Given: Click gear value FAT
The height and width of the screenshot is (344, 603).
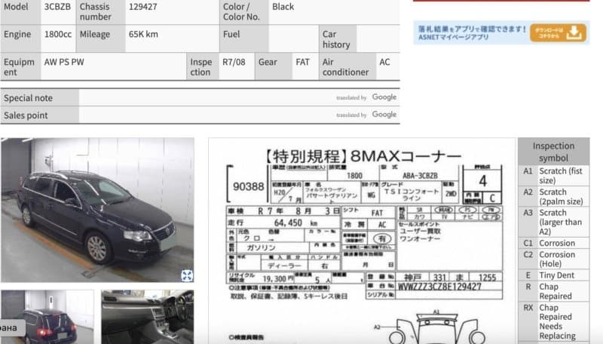Looking at the screenshot, I should tap(302, 62).
